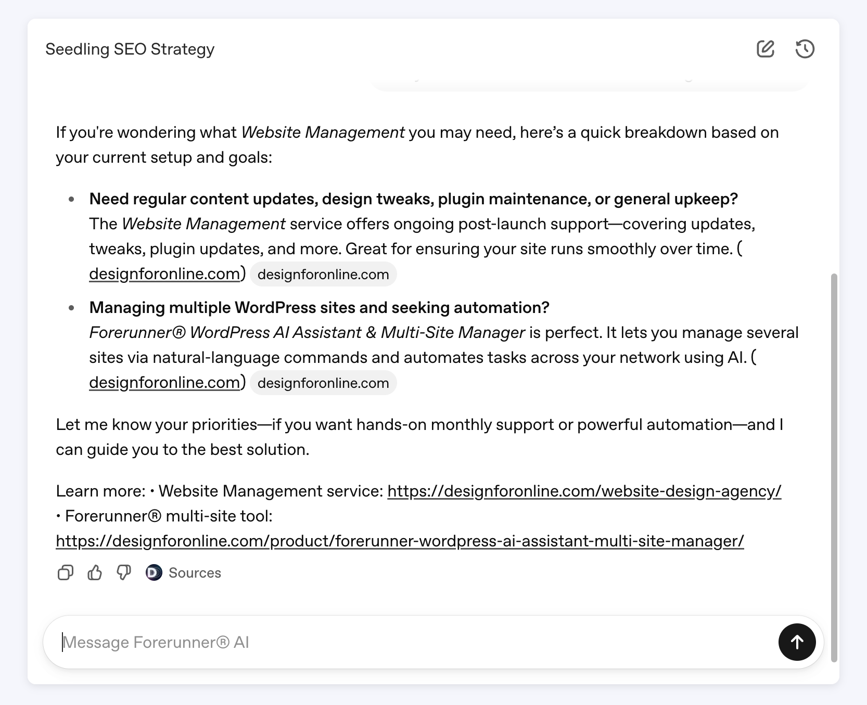
Task: Click the bold 'Need regular content updates' heading
Action: 413,199
